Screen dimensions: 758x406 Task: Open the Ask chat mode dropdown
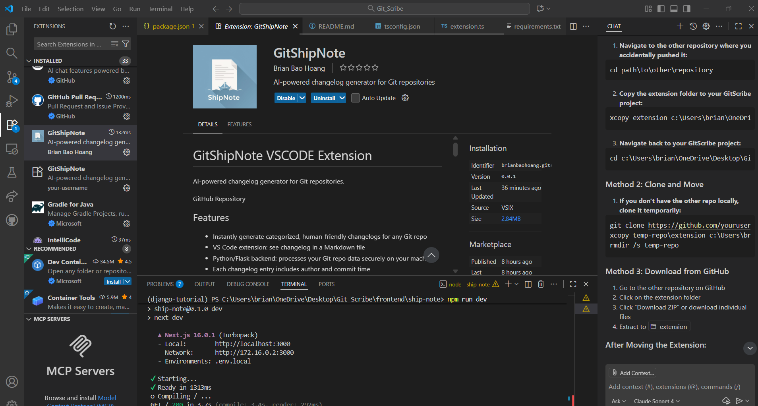(619, 401)
